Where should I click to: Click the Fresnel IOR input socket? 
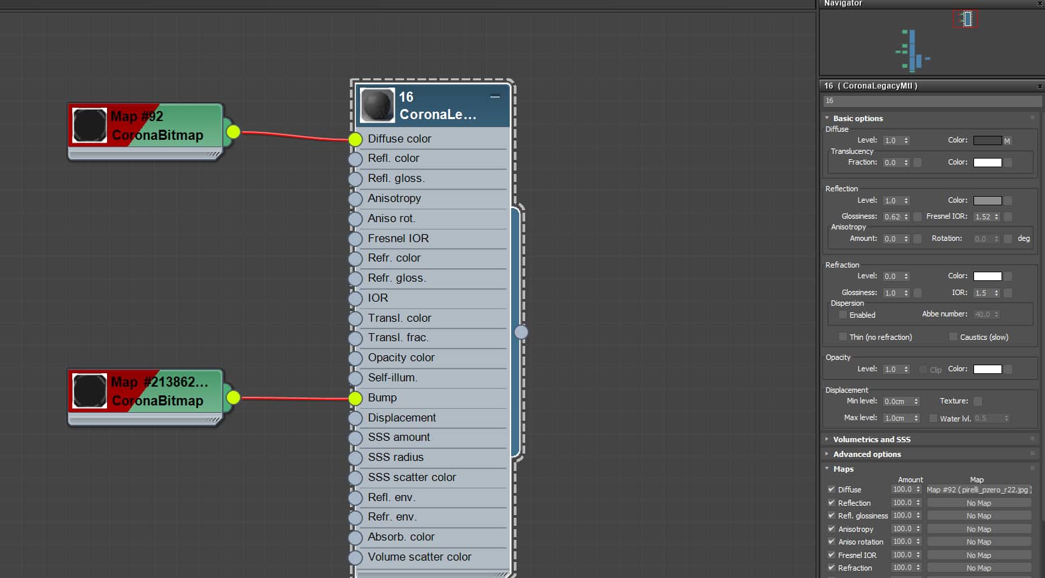(355, 239)
